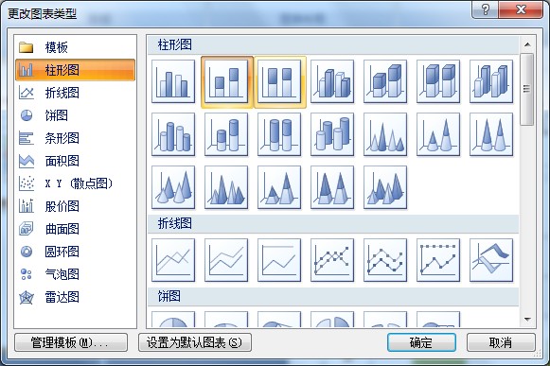The width and height of the screenshot is (550, 366).
Task: Select the stacked cylinder chart
Action: point(226,134)
